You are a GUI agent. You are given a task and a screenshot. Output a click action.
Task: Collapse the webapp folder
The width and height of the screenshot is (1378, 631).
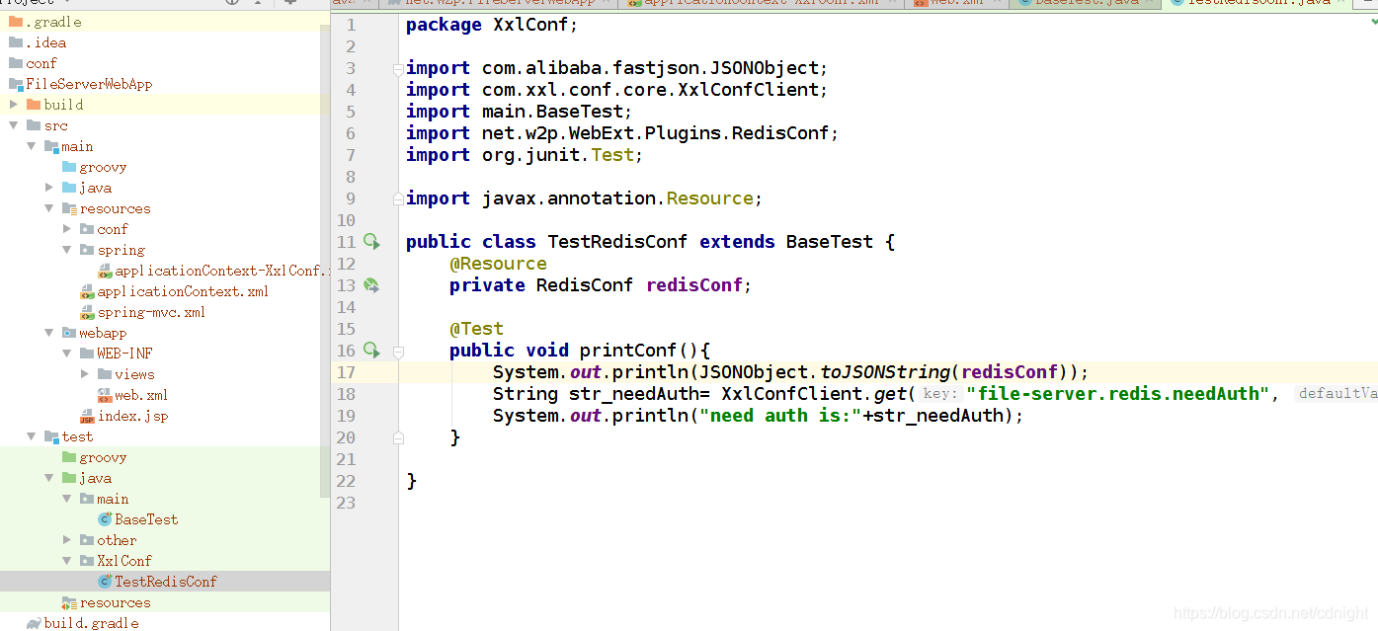point(49,333)
